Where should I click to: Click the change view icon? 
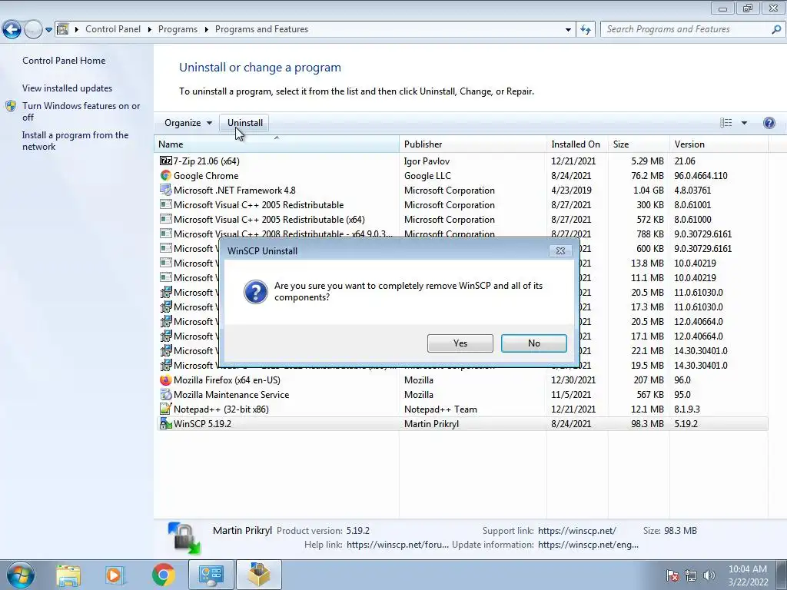[x=726, y=123]
